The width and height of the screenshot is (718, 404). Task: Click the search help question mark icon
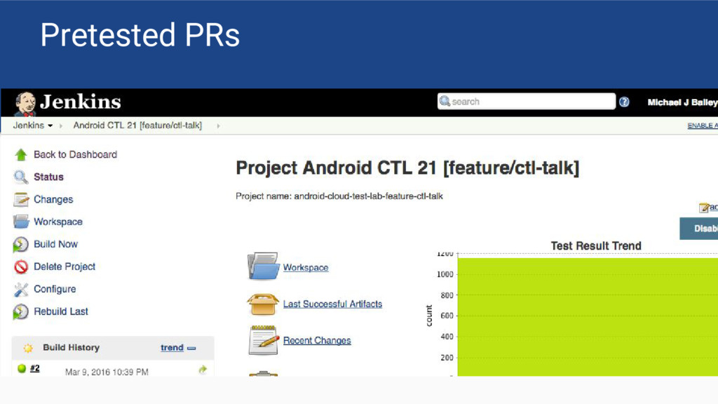624,102
